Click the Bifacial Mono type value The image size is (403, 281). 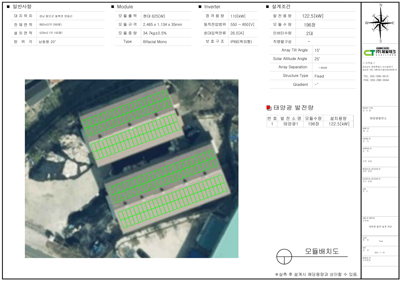pos(155,41)
